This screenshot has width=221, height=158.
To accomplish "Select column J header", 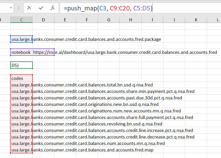I will [174, 20].
